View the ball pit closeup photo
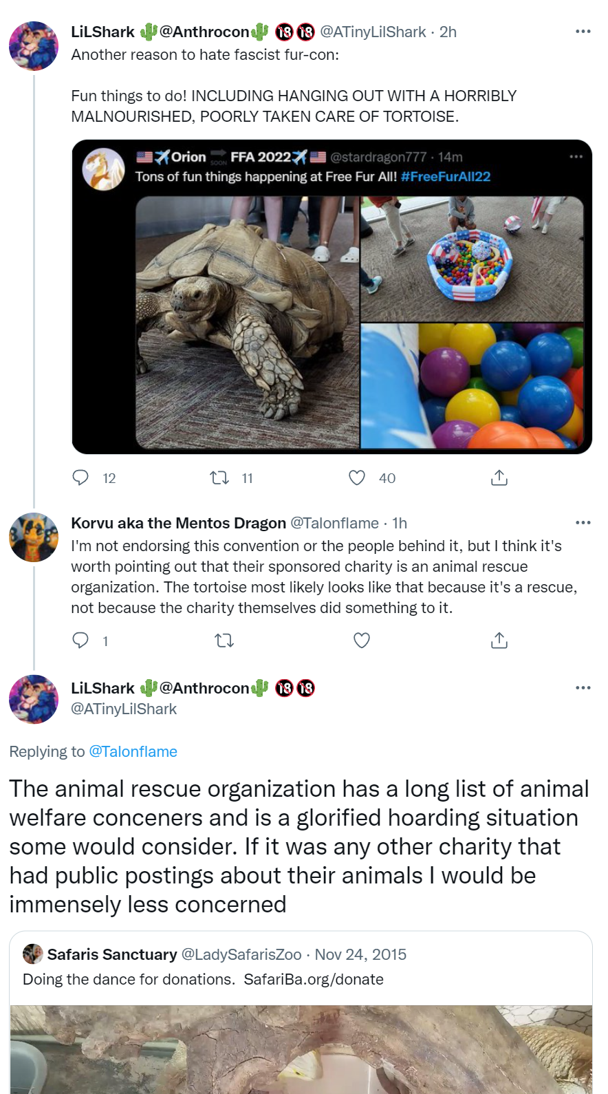 tap(472, 387)
